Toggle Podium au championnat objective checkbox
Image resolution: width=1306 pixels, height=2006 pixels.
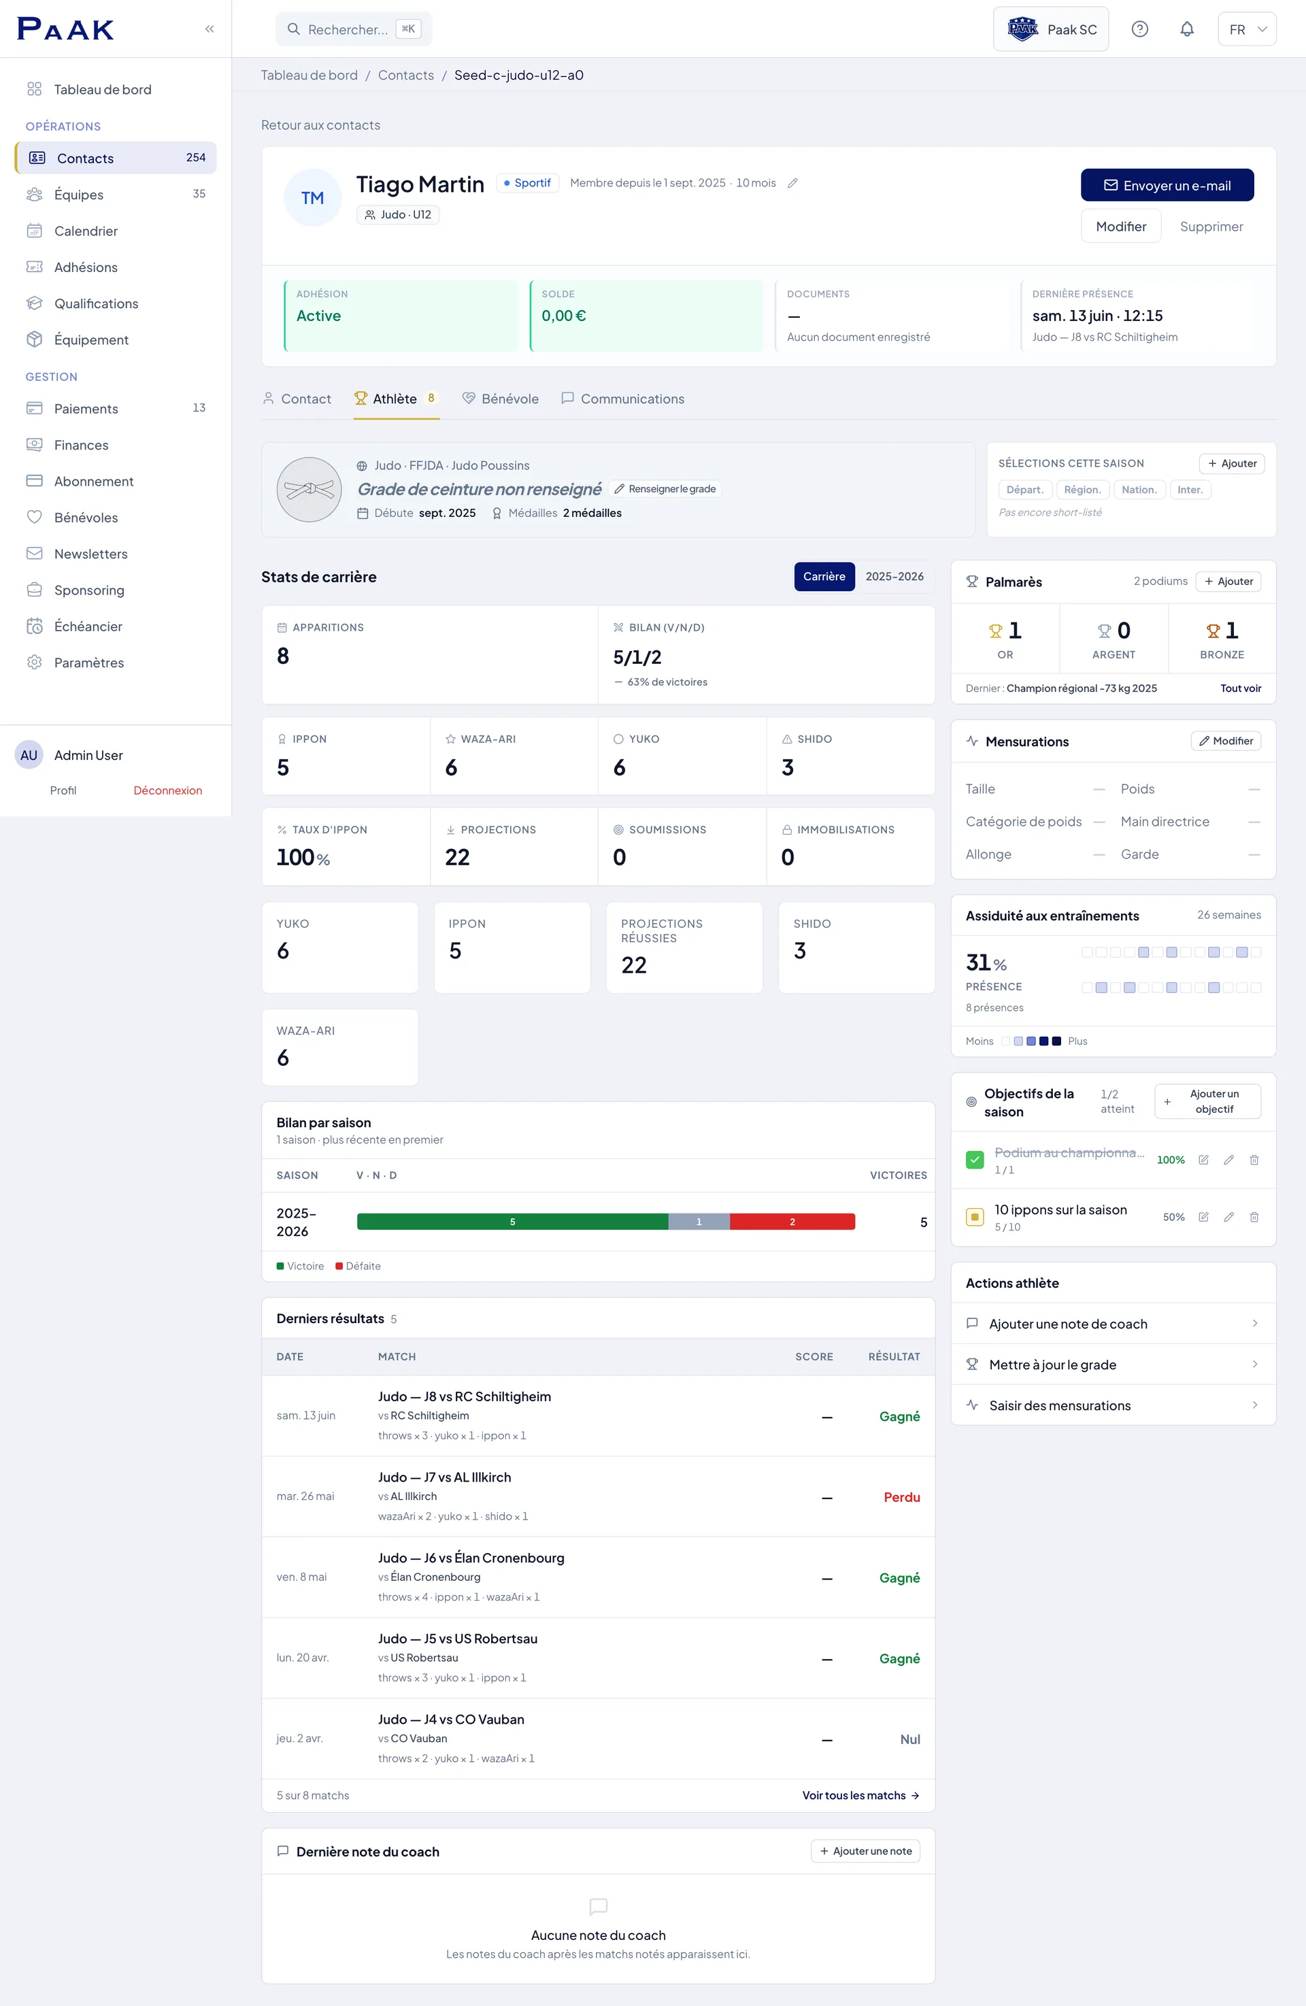[x=975, y=1160]
